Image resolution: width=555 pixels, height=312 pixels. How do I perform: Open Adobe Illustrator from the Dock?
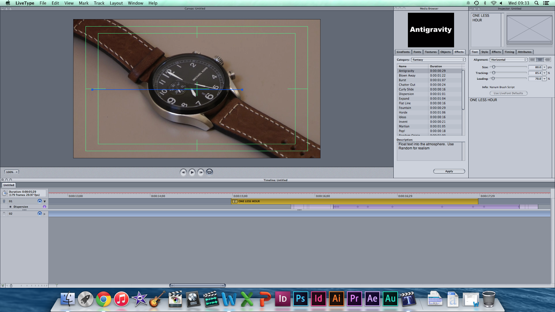pos(336,299)
